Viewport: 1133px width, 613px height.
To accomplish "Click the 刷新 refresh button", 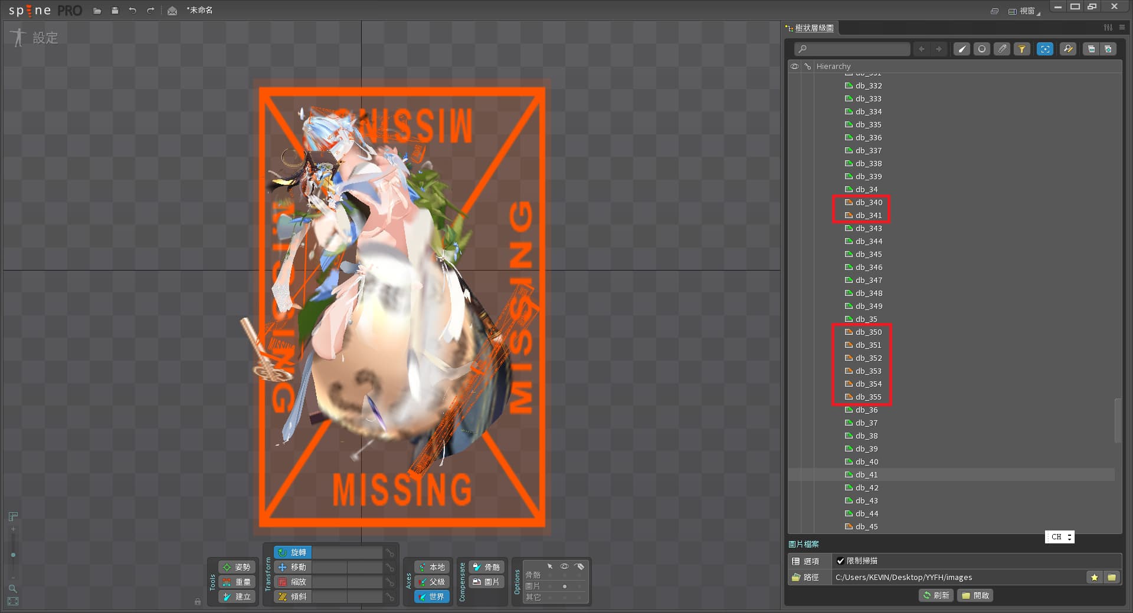I will 936,595.
